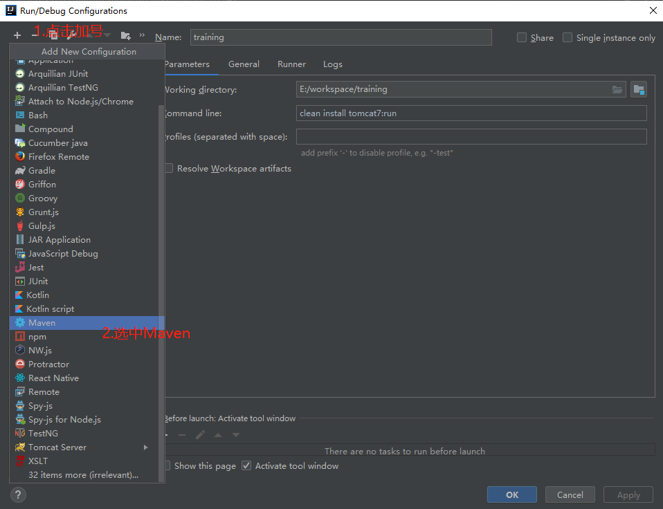
Task: Add a new configuration with the plus icon
Action: (17, 35)
